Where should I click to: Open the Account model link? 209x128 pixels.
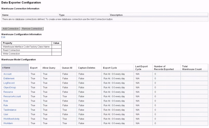pos(8,74)
